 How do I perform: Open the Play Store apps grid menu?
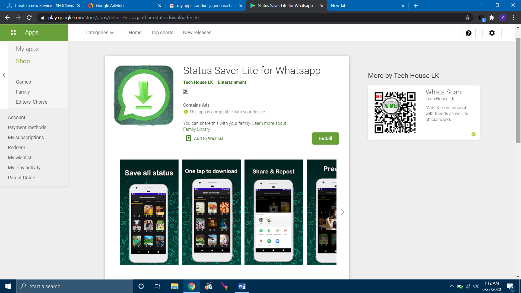[13, 32]
